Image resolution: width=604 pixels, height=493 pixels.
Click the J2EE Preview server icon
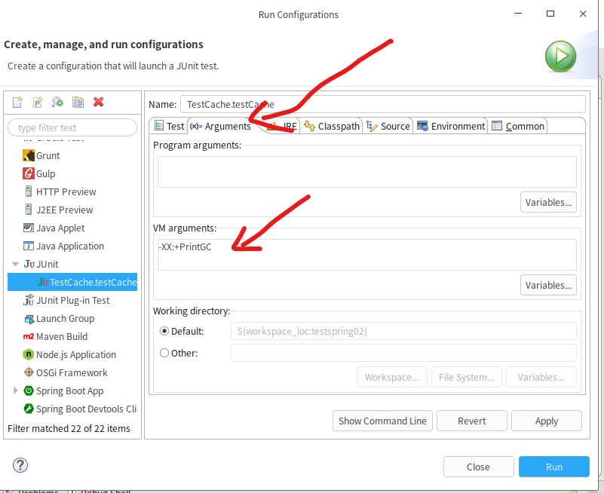(x=29, y=210)
